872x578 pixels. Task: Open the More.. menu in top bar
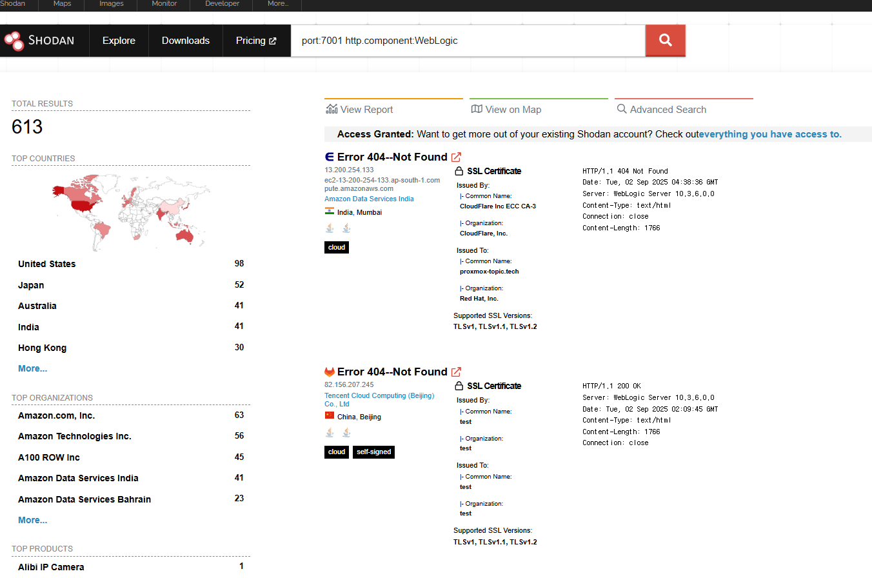click(x=277, y=4)
